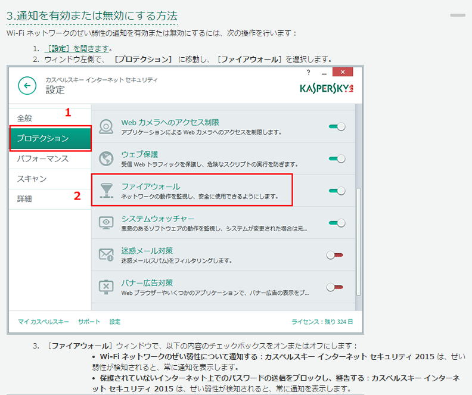Click the 迷惑メール(スパム)をフィルタリングします text
472x395 pixels.
(x=176, y=260)
